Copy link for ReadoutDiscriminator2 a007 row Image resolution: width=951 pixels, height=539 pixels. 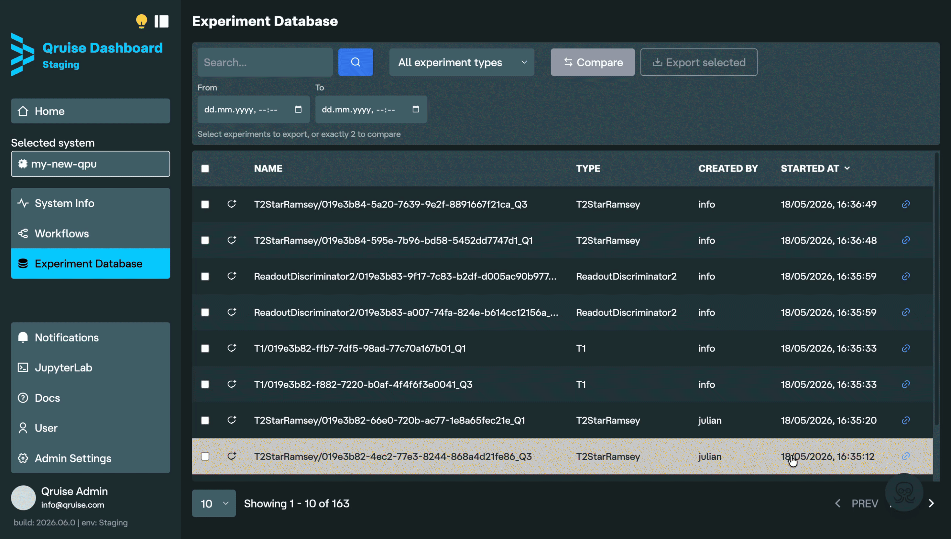905,312
